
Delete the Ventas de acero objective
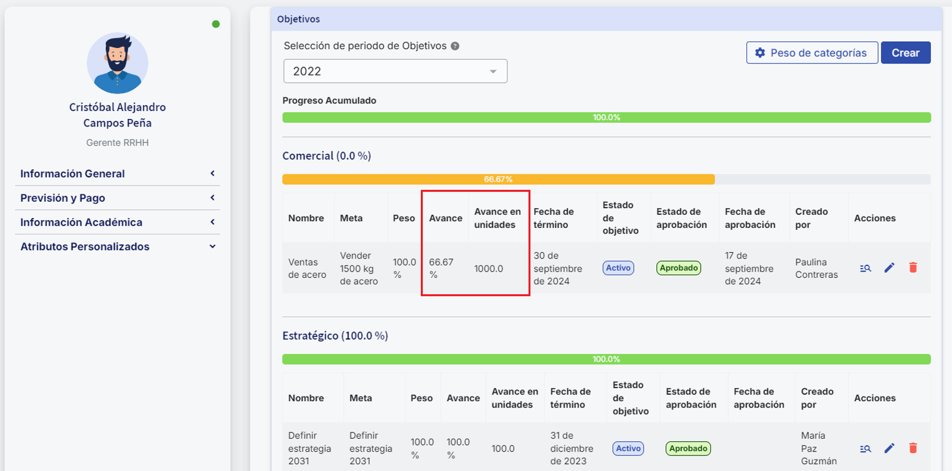tap(913, 268)
